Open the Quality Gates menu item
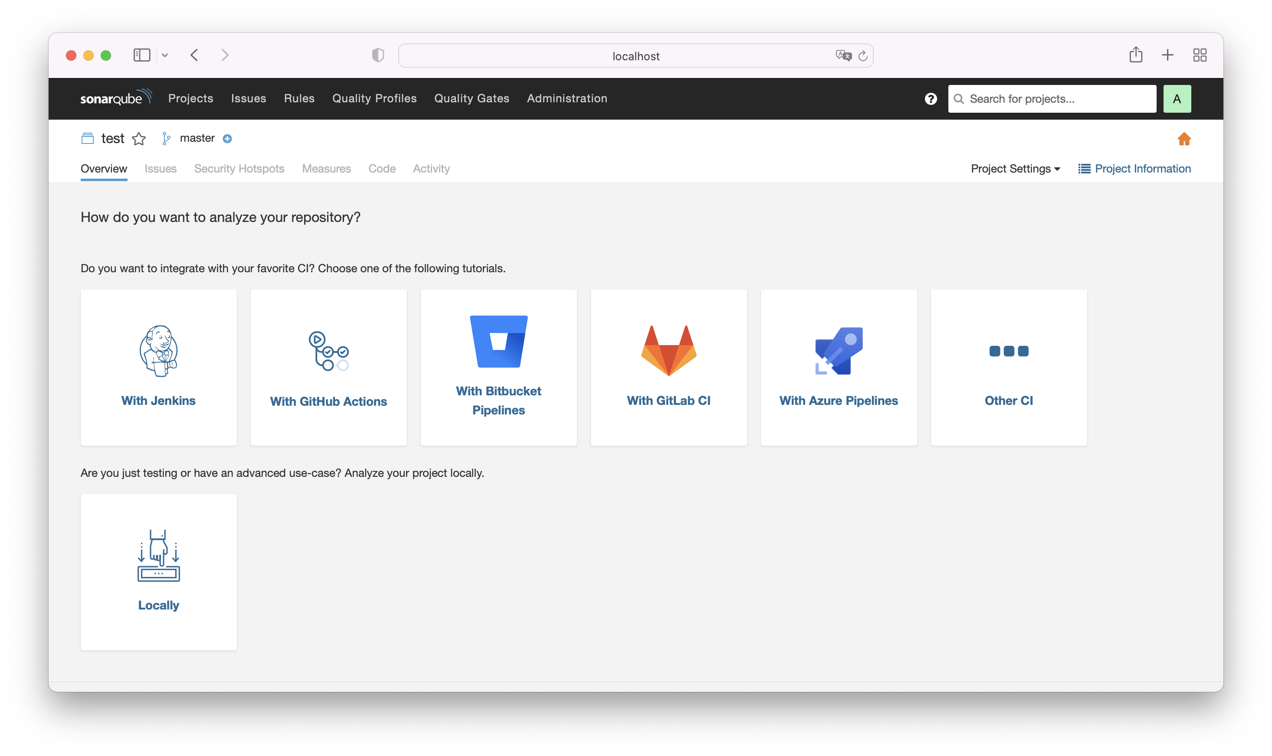The image size is (1272, 756). [472, 98]
